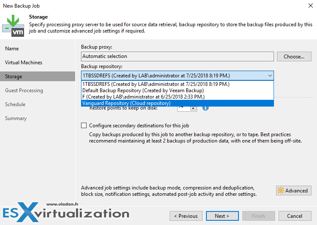317x225 pixels.
Task: Click the disabled Finish button
Action: (x=259, y=216)
